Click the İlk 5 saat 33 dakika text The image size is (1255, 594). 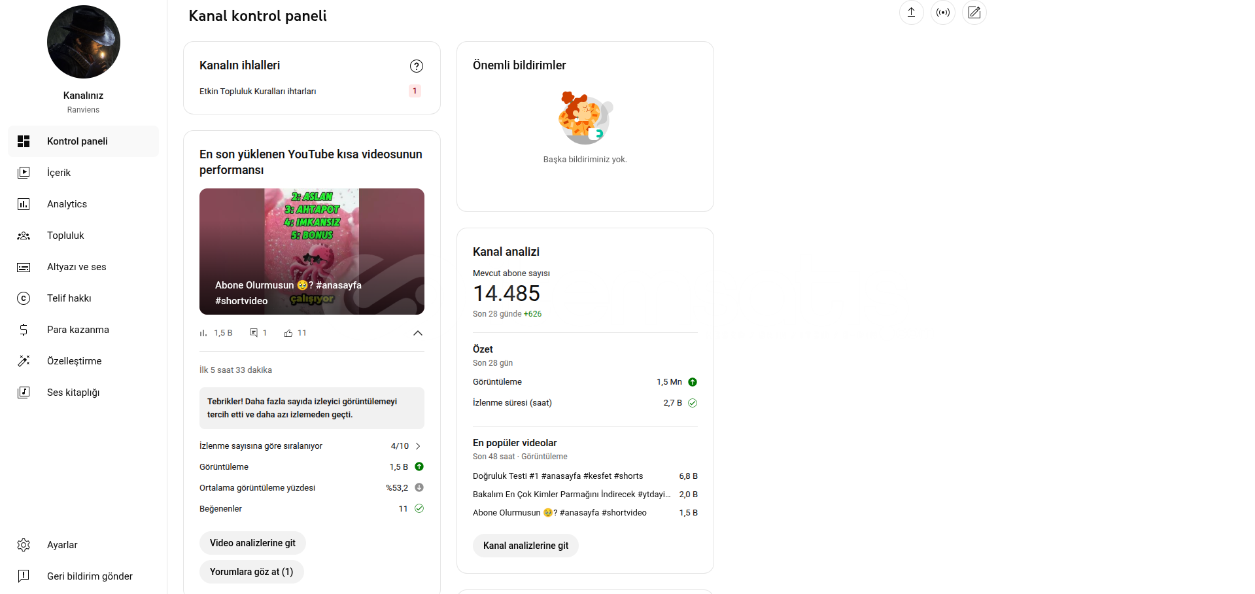235,370
